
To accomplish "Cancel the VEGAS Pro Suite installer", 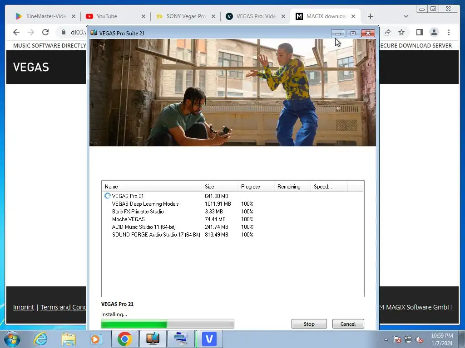I will coord(348,324).
